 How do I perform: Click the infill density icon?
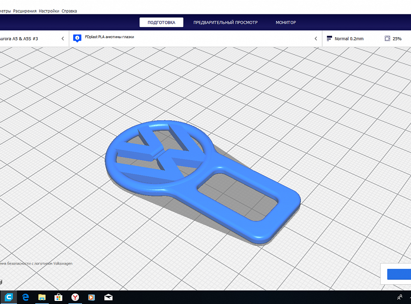click(x=387, y=38)
